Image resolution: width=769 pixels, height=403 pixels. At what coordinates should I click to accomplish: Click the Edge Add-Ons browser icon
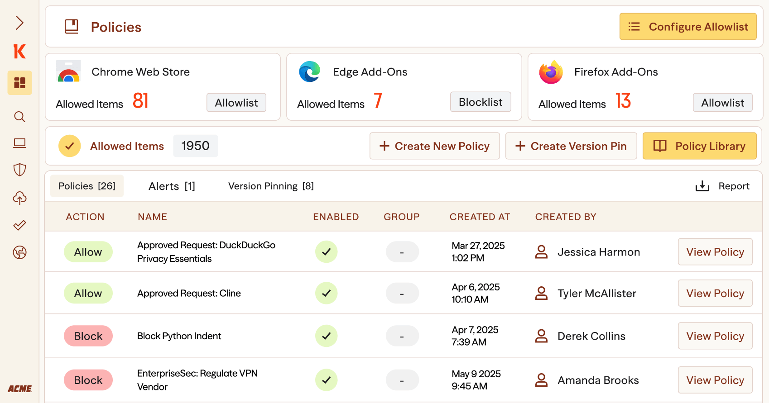click(310, 71)
